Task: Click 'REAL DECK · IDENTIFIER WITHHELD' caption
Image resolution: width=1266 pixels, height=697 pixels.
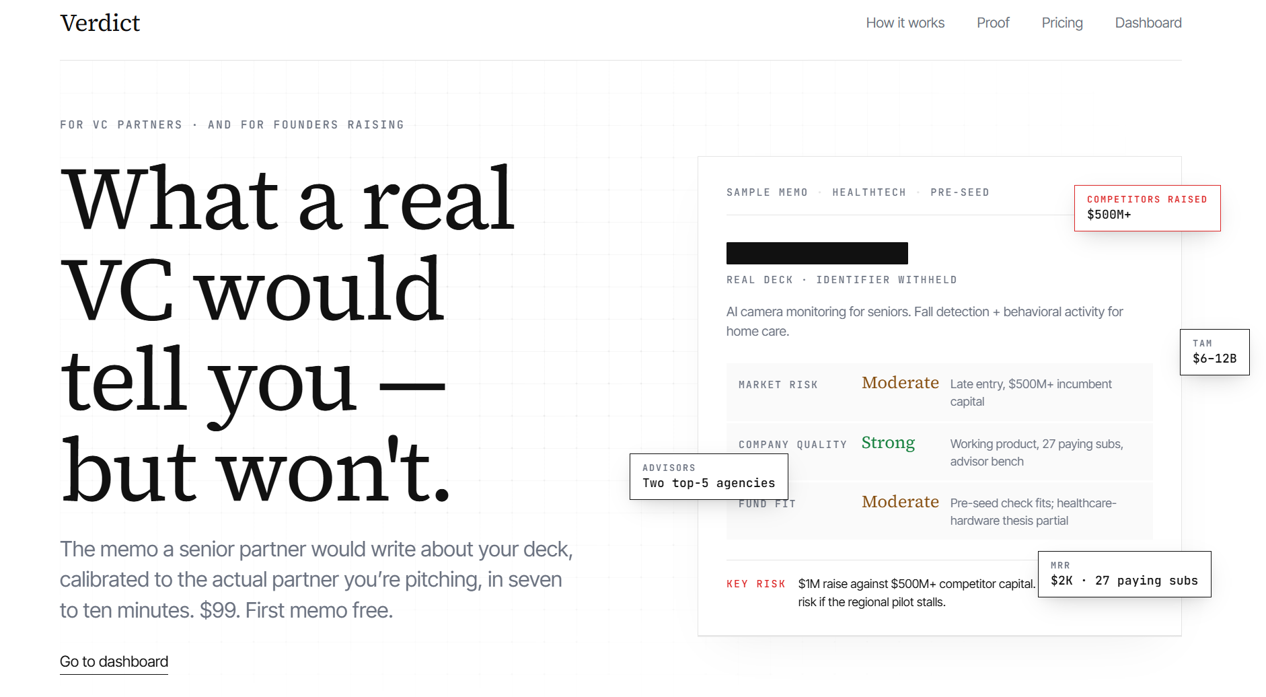Action: pos(842,280)
